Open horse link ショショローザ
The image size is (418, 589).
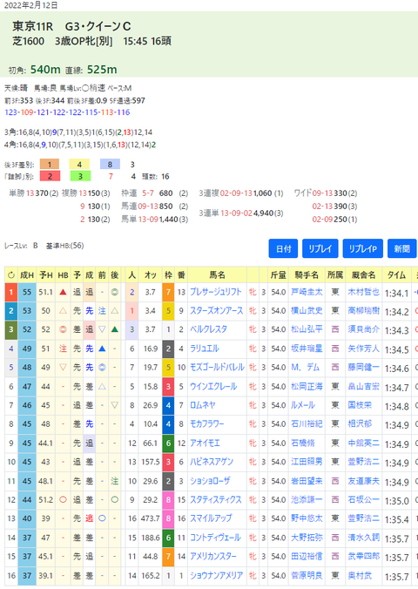(x=210, y=481)
